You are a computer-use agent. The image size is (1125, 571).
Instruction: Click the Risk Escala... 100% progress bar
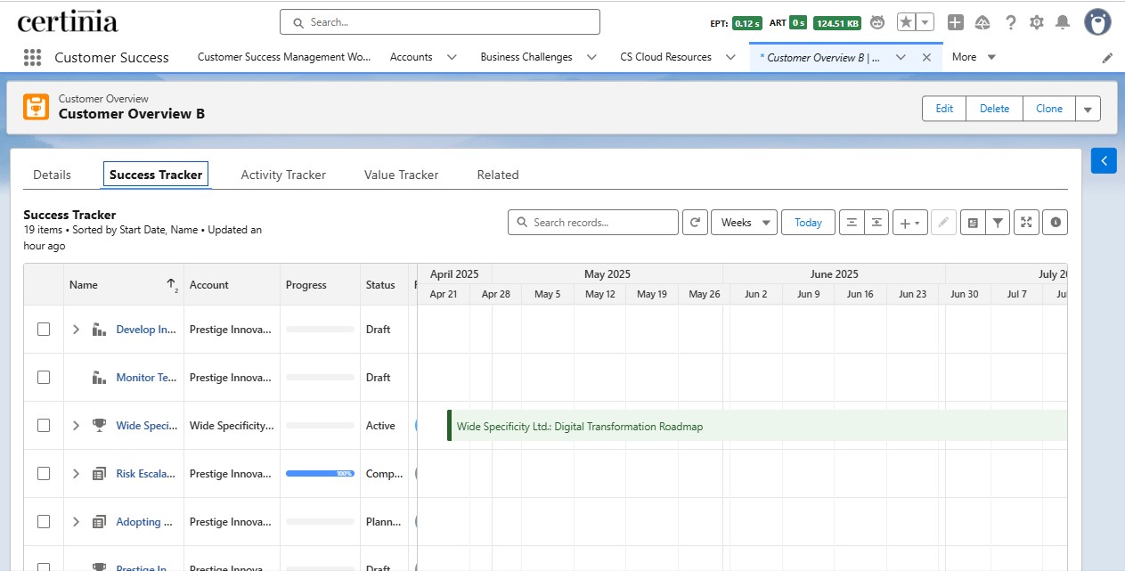click(320, 474)
